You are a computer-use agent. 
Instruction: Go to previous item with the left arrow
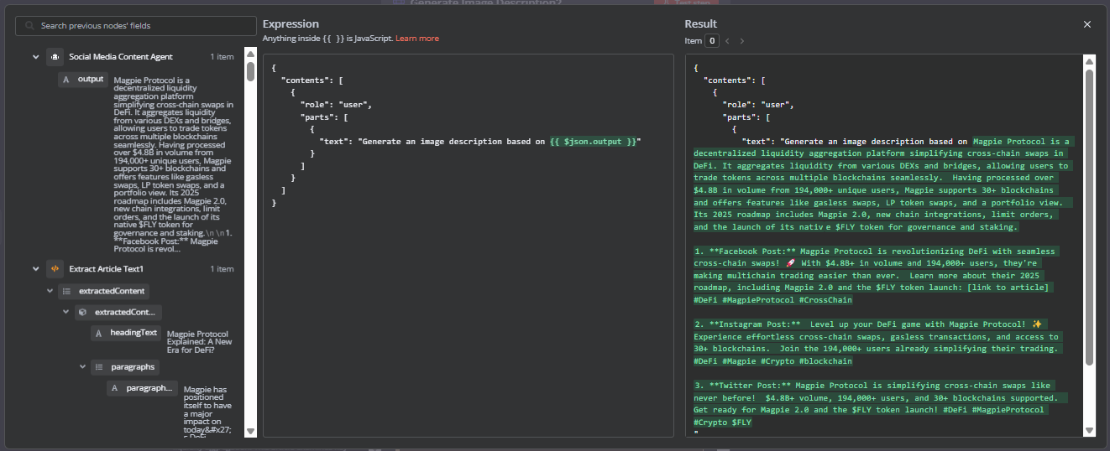click(x=727, y=40)
